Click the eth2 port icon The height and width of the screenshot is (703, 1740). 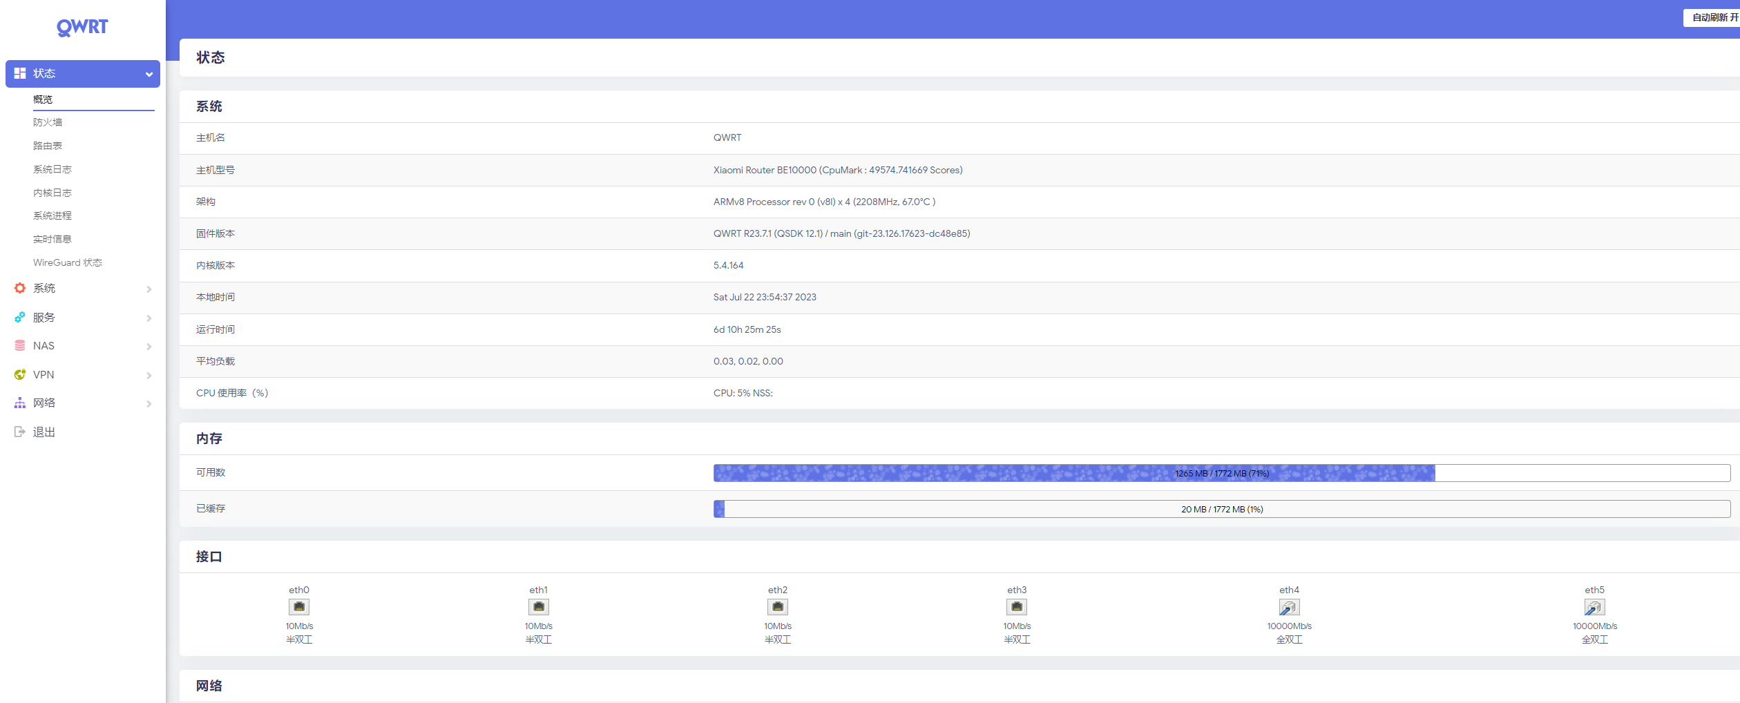[777, 607]
